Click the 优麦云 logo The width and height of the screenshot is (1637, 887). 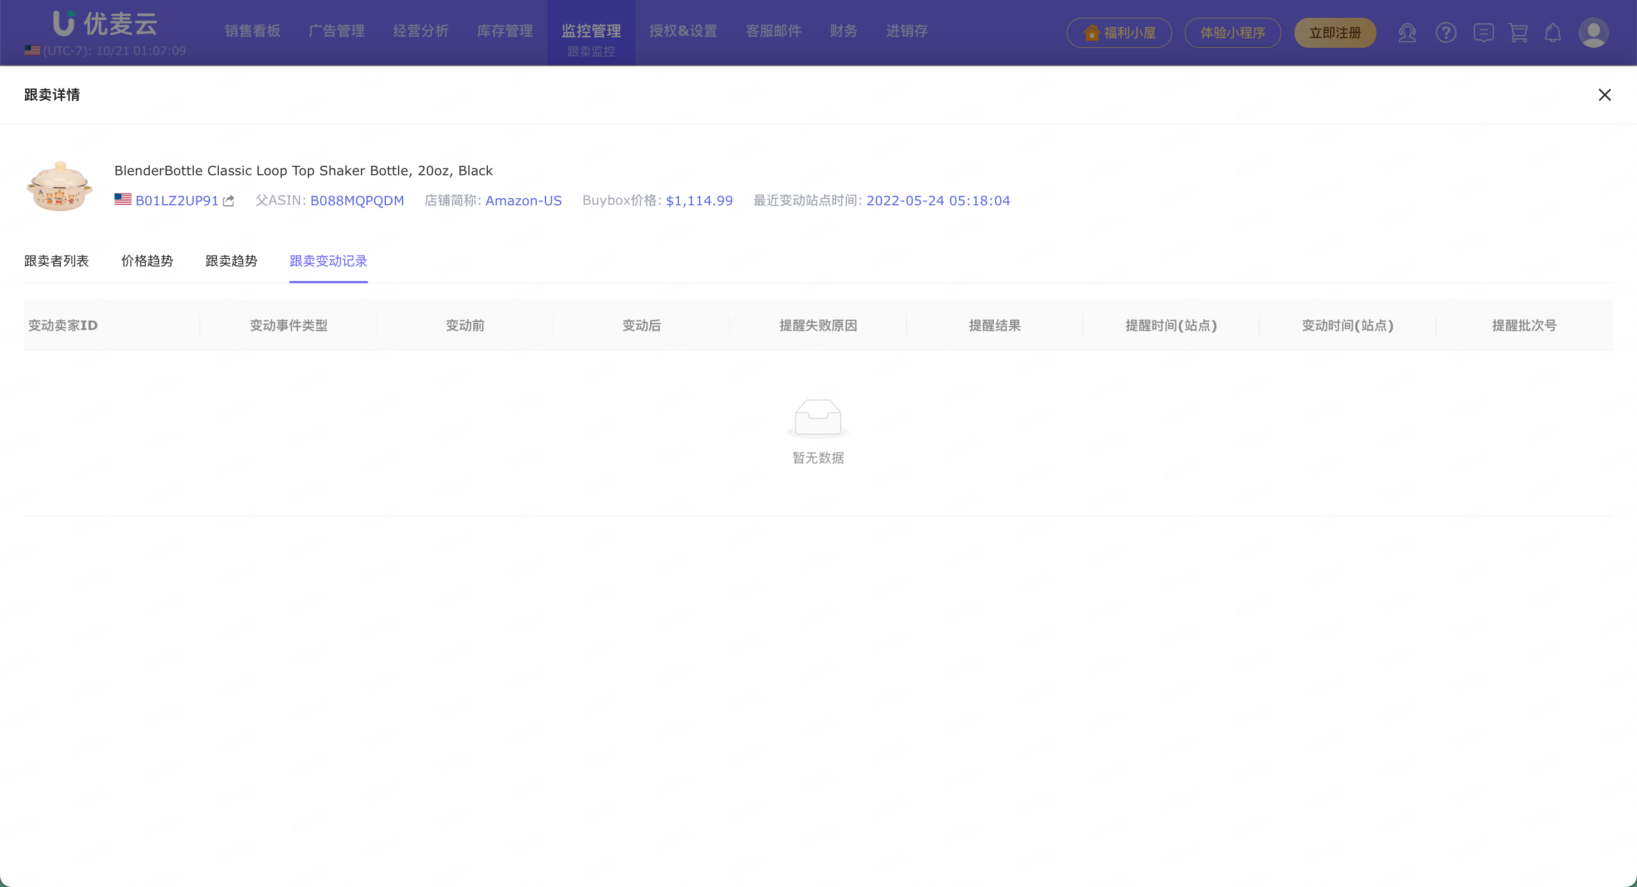(x=105, y=24)
